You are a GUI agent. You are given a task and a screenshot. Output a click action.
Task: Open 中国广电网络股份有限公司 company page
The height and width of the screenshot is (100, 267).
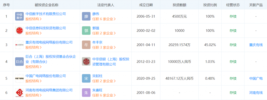tap(46, 76)
